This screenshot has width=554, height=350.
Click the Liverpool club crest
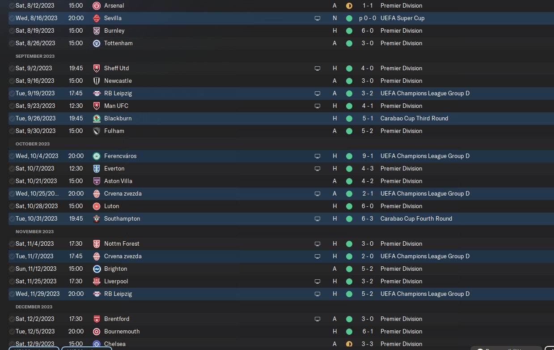96,282
